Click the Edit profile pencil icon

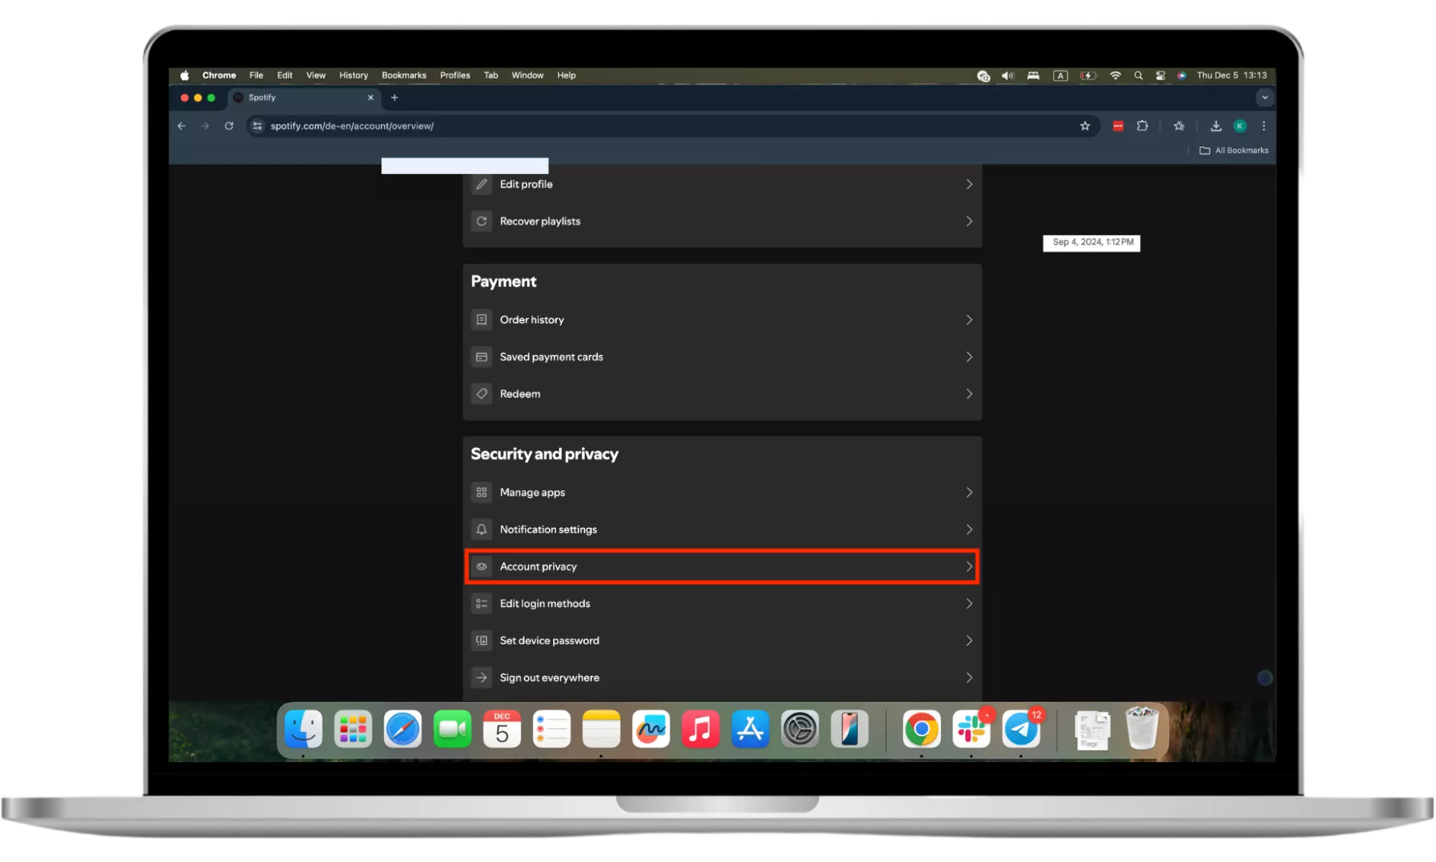click(x=481, y=185)
